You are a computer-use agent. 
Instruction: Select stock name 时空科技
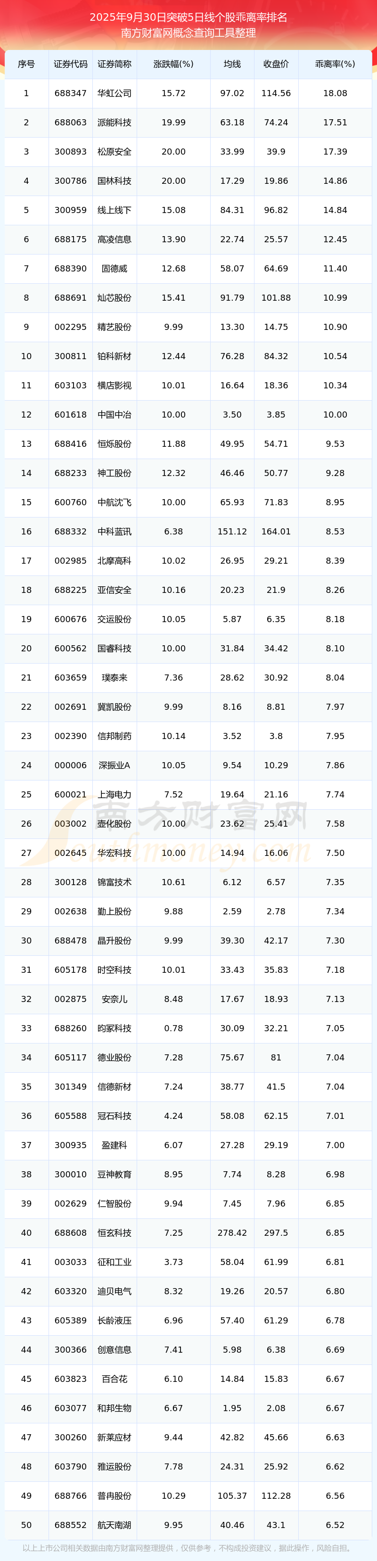(115, 970)
